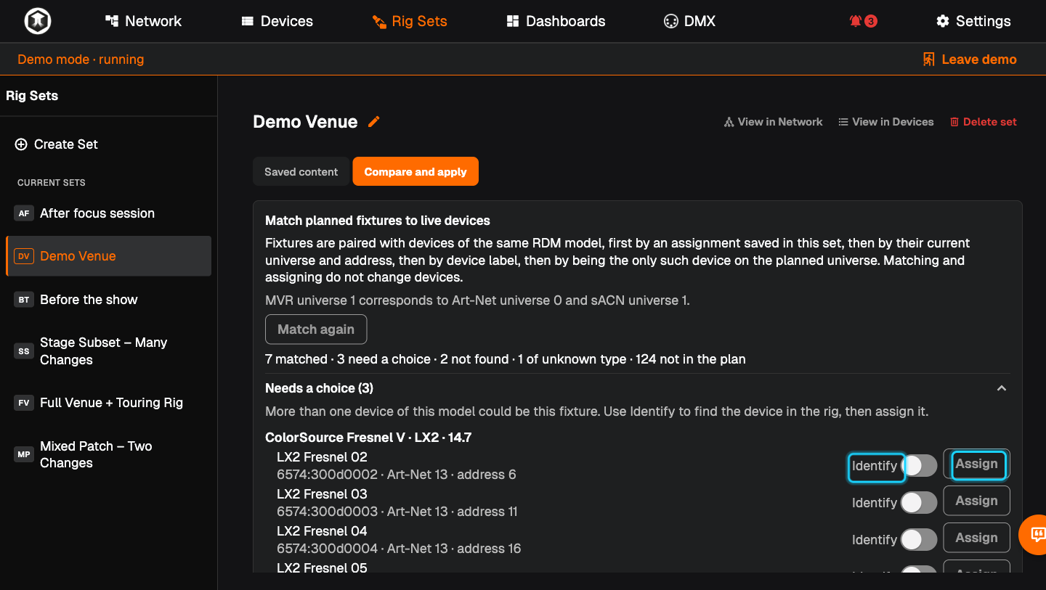1046x590 pixels.
Task: Open the Devices tab in top navigation
Action: coord(277,21)
